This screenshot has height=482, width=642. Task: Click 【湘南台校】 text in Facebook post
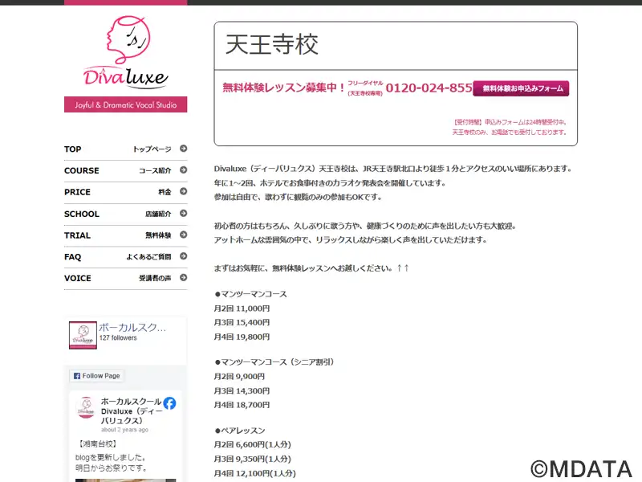pyautogui.click(x=97, y=444)
